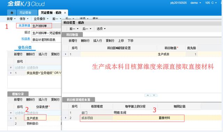
Task: Open the 业务操作 menu
Action: (41, 19)
